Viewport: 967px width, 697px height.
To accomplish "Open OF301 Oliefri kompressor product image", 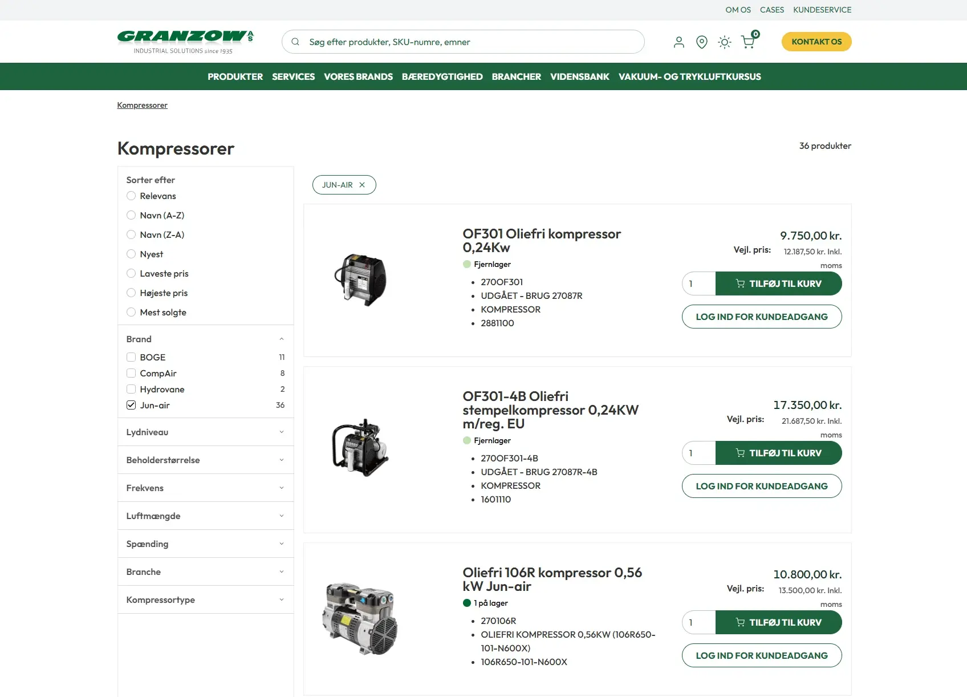I will click(x=360, y=279).
